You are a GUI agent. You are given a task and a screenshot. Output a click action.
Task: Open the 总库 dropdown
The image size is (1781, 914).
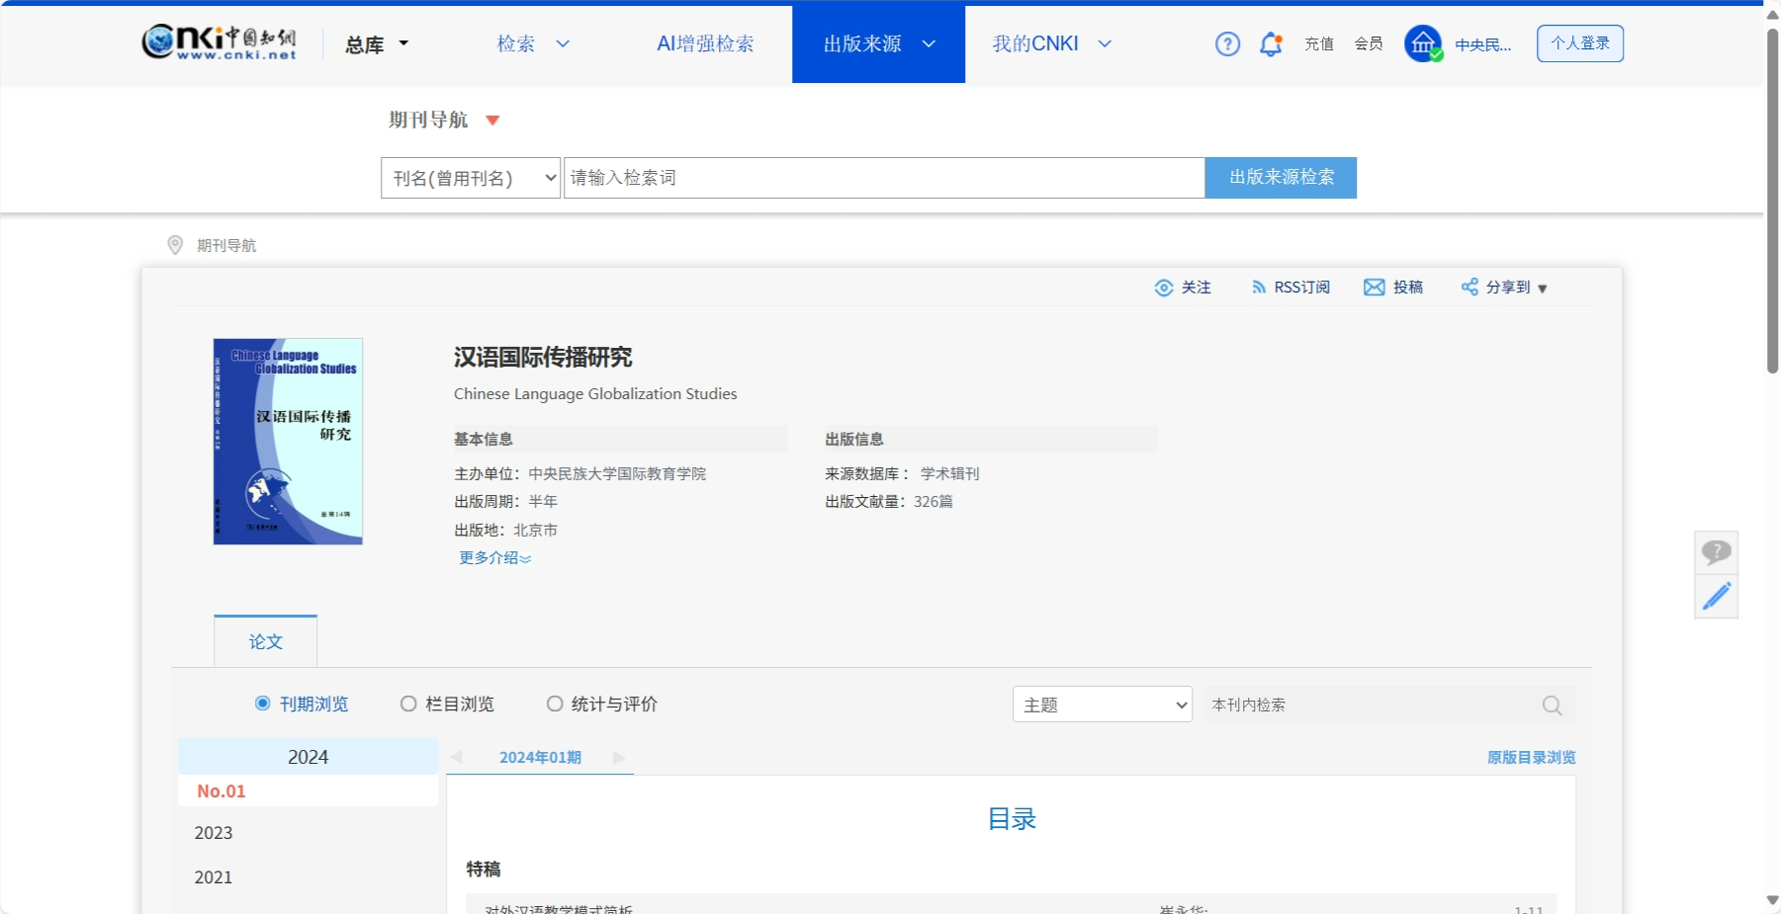377,44
